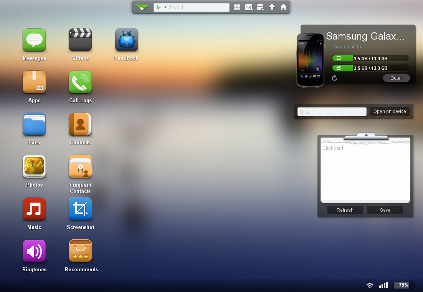
Task: Click Open on device button
Action: point(390,111)
